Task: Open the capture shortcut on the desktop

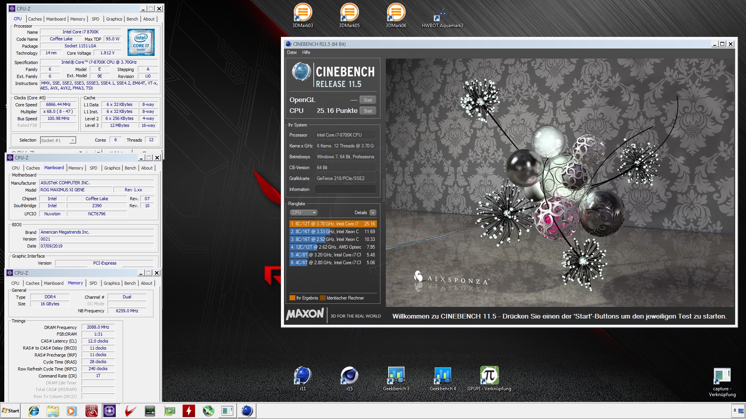Action: 722,382
